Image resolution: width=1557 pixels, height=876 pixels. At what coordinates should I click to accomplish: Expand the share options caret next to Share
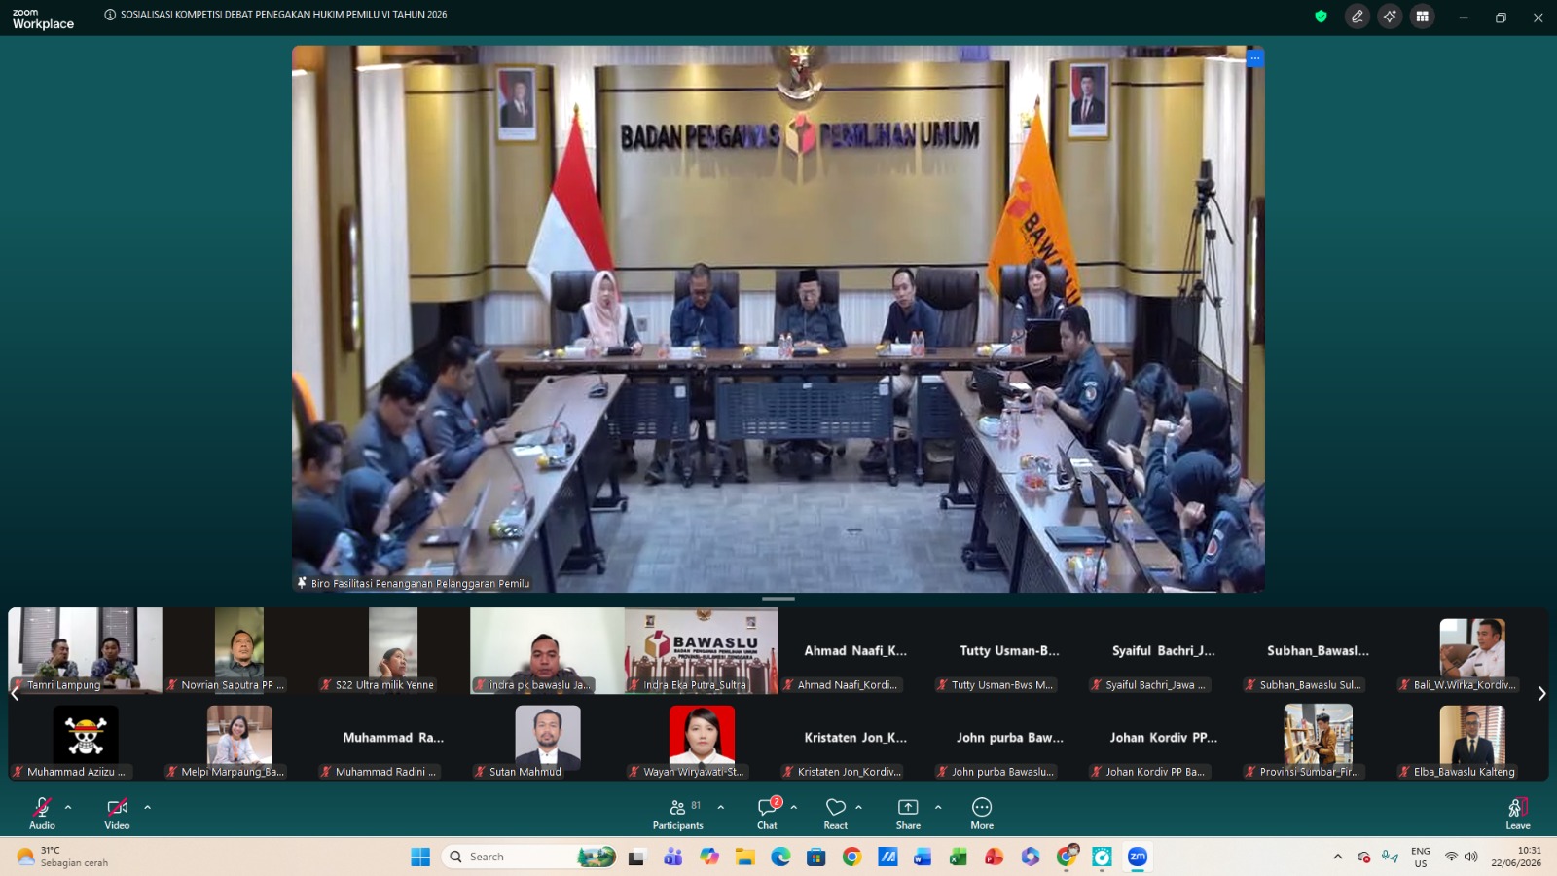pyautogui.click(x=938, y=807)
